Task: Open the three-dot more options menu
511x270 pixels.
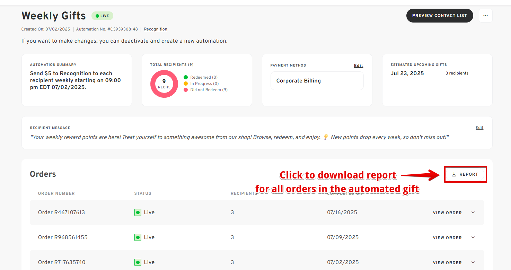Action: (x=485, y=16)
